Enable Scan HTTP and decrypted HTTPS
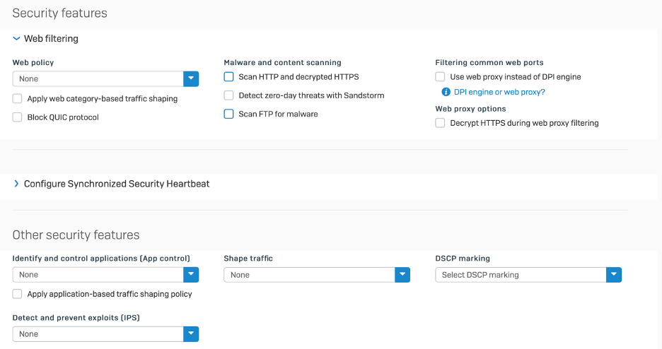Screen dimensions: 662x349 (229, 77)
